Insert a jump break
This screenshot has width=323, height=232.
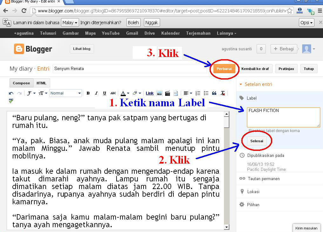176,93
